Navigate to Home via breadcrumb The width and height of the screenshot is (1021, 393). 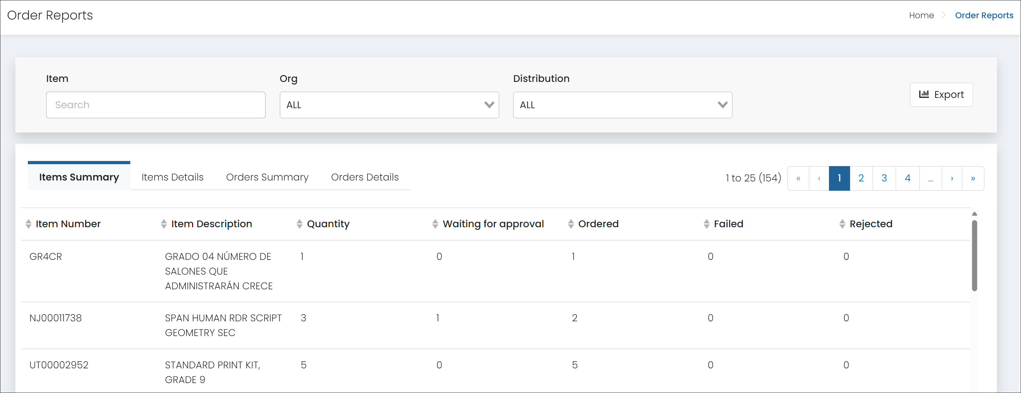point(921,15)
